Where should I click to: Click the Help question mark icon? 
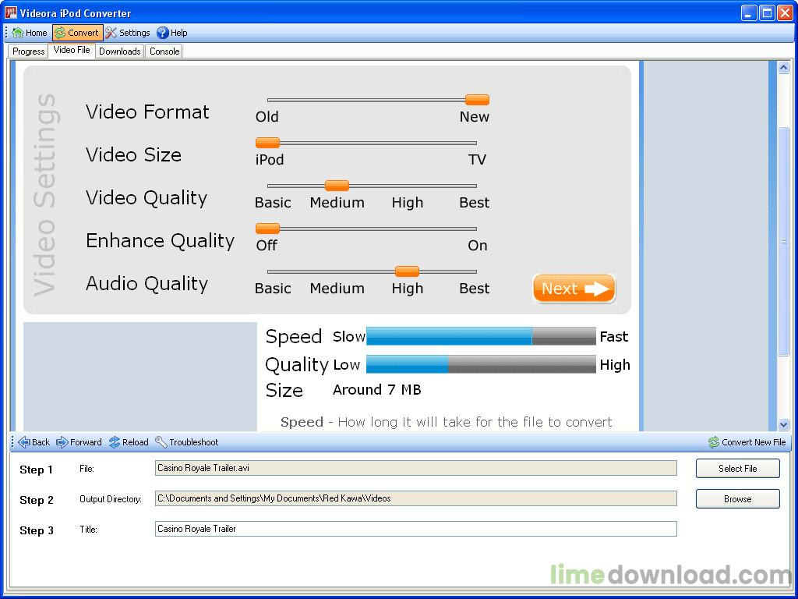tap(162, 33)
